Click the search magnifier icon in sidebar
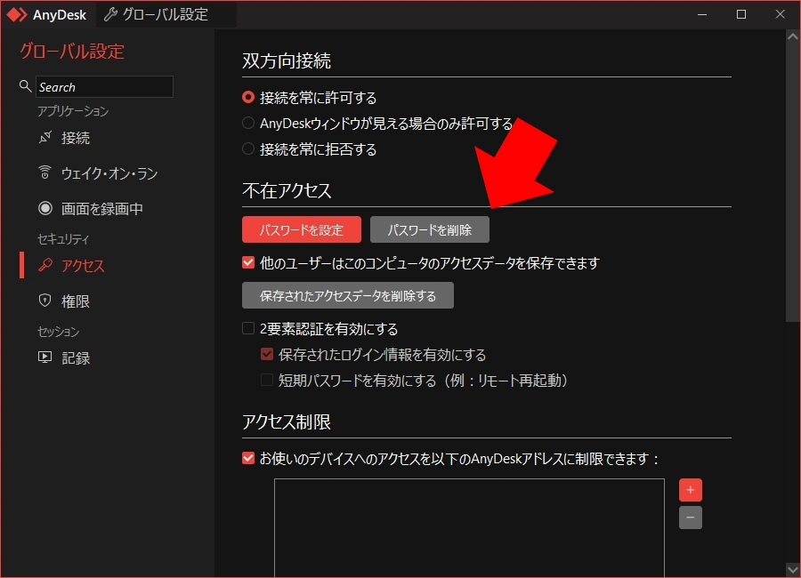The width and height of the screenshot is (801, 578). (23, 86)
